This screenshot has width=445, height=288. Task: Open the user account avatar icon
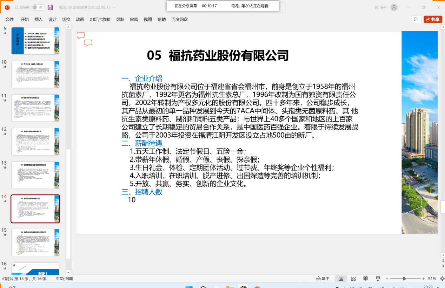click(394, 7)
